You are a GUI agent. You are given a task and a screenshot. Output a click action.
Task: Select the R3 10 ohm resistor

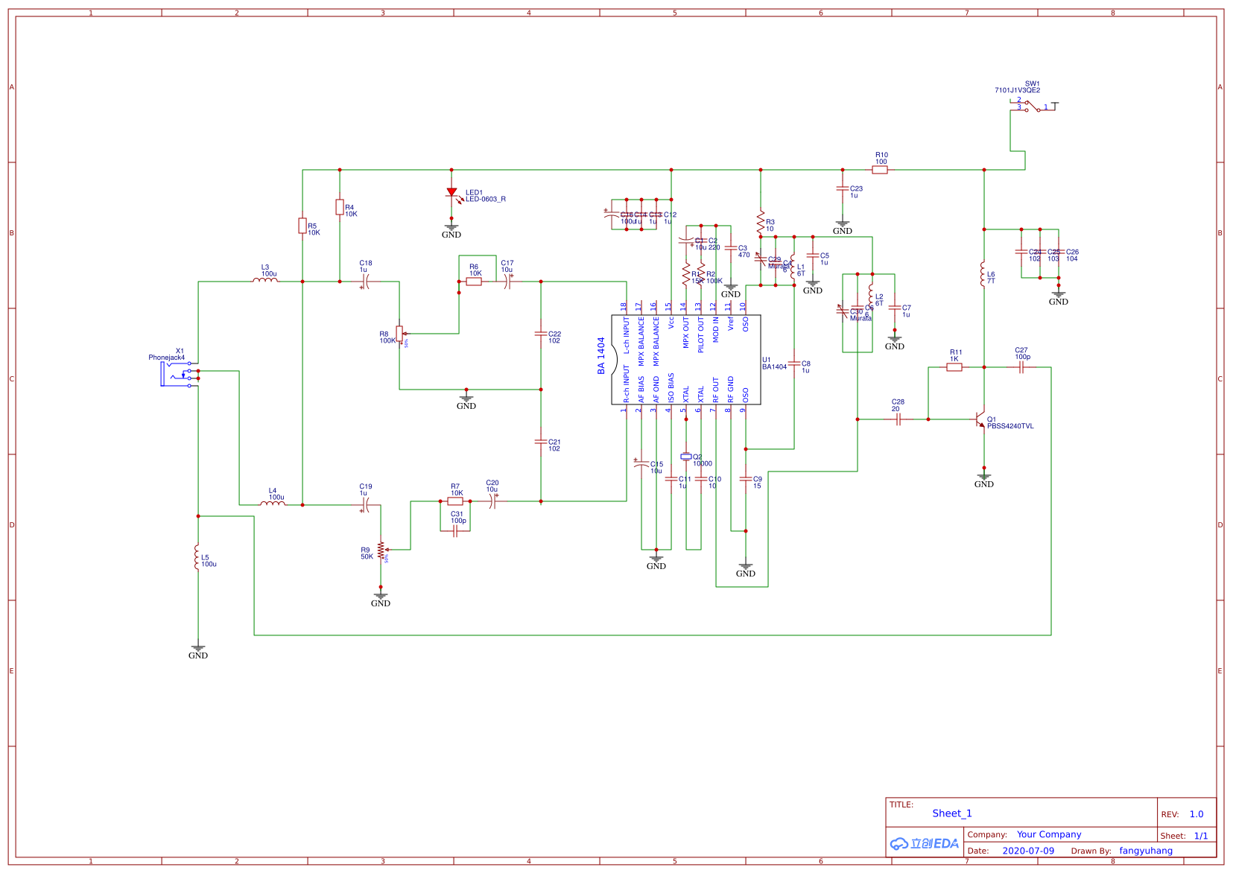[761, 222]
